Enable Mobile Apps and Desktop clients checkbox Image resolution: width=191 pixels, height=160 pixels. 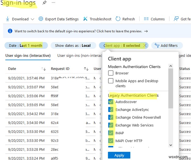(111, 81)
